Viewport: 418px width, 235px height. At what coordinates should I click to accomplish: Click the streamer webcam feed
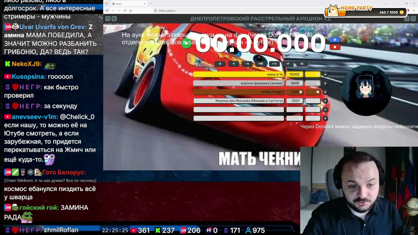tap(359, 191)
